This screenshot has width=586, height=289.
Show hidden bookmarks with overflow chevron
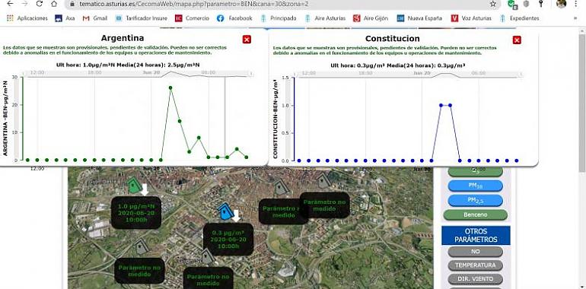(x=575, y=18)
